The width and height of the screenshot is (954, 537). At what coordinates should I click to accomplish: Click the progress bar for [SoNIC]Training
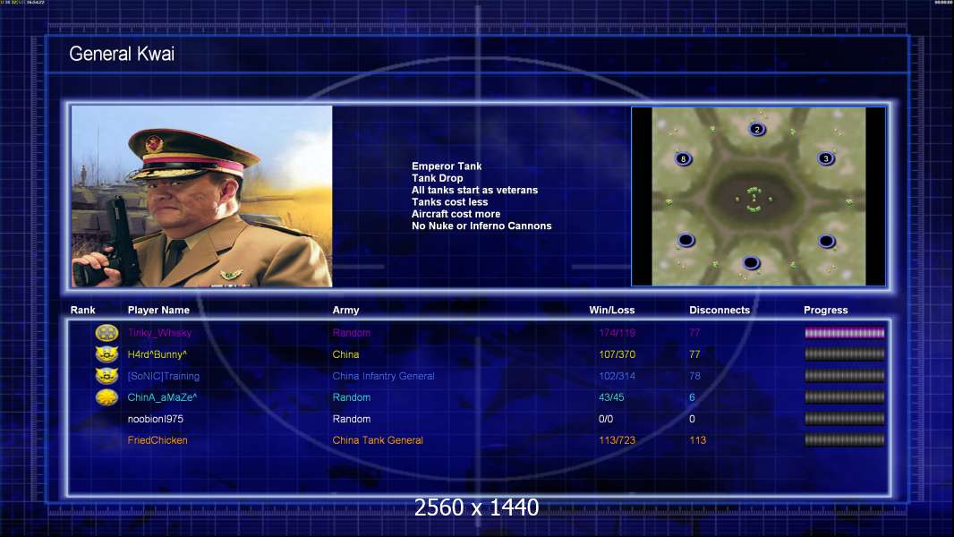[845, 376]
